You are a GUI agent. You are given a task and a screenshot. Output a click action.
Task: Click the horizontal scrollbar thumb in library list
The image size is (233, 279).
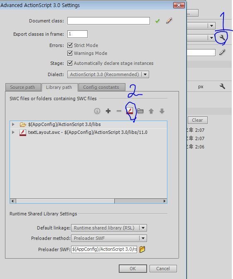[65, 201]
